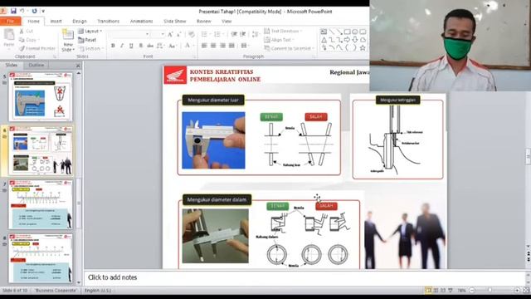Switch to the Slide Show tab
Image resolution: width=531 pixels, height=299 pixels.
pos(175,21)
